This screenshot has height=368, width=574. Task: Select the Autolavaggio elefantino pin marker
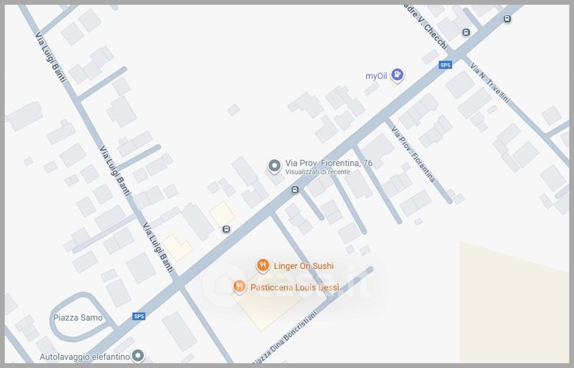pos(138,355)
